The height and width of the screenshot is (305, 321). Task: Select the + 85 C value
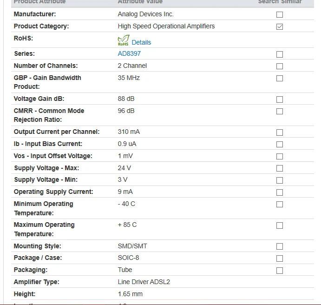(127, 225)
